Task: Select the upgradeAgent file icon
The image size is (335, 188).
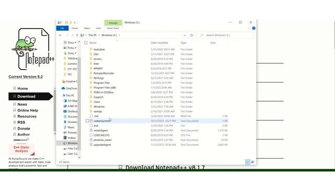Action: 91,145
